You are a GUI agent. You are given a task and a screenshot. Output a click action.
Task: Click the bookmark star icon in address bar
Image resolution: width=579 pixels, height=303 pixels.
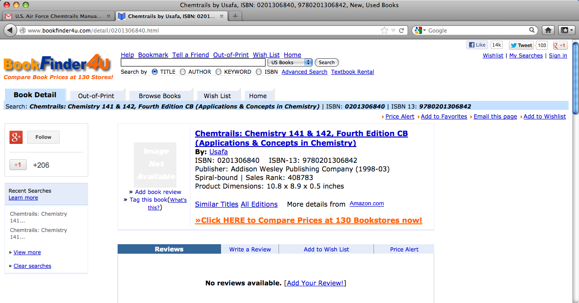[x=384, y=30]
